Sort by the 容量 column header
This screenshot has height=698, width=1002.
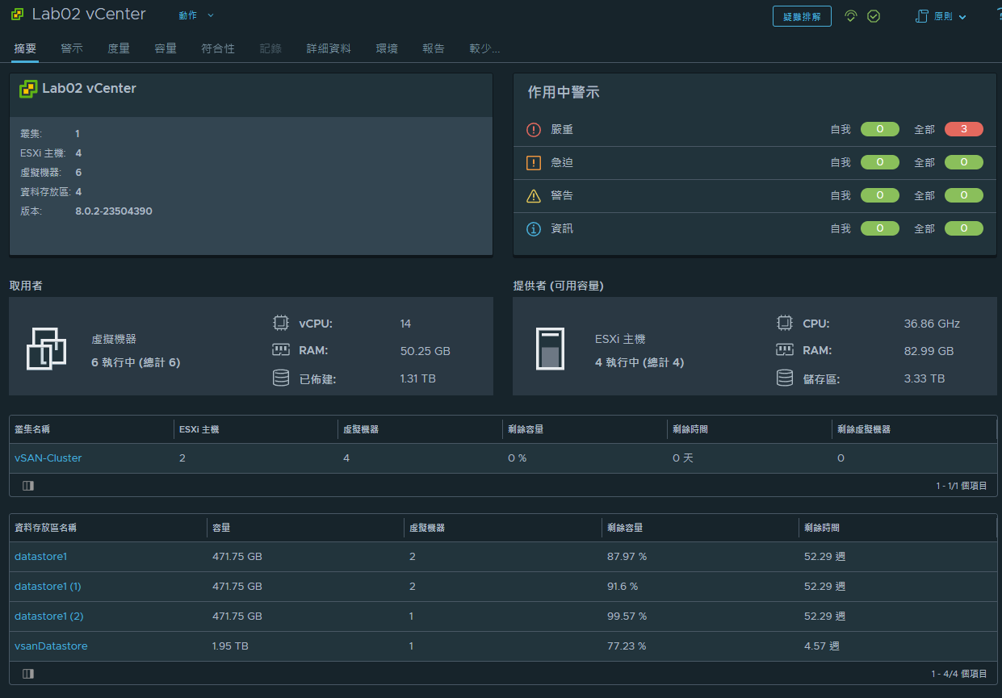click(x=221, y=528)
